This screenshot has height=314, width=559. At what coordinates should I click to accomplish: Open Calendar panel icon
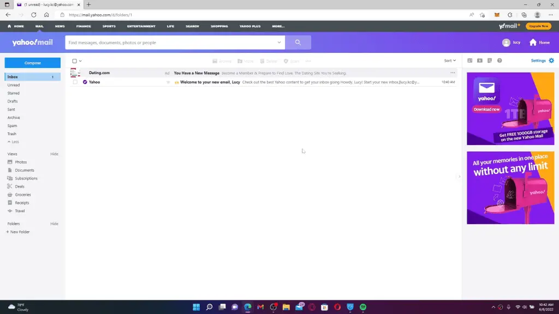tap(480, 61)
